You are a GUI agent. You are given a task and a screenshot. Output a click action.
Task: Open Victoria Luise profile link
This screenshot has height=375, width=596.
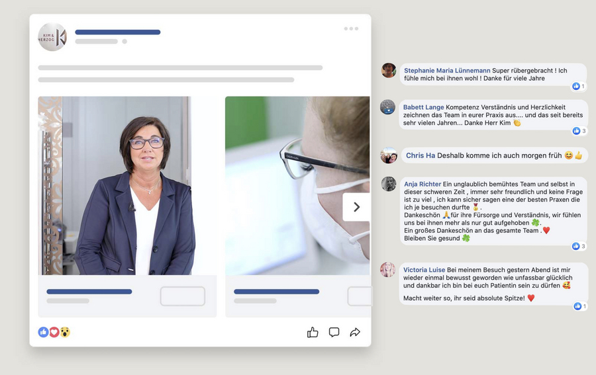424,270
